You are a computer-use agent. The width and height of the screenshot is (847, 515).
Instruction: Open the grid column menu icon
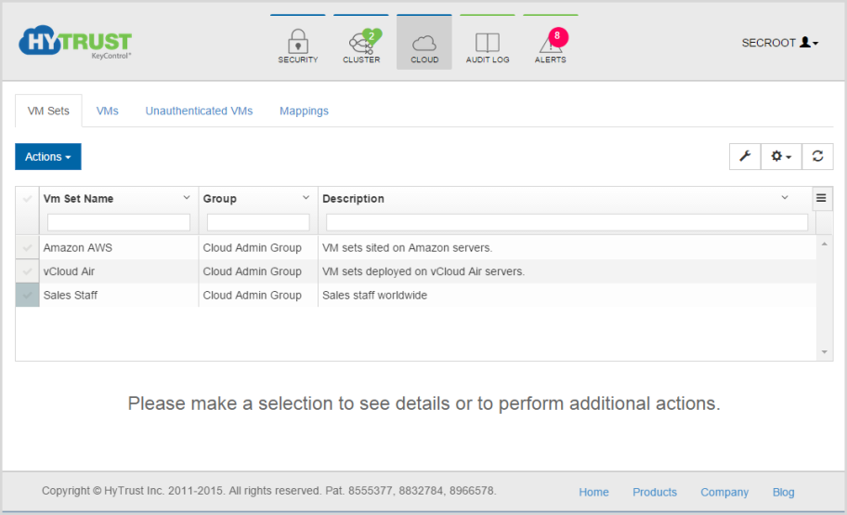[x=821, y=199]
